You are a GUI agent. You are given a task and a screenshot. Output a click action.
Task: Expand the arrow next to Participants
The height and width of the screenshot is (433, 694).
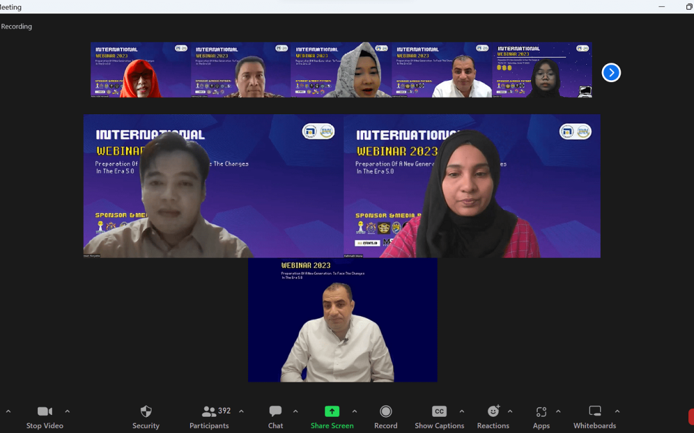pyautogui.click(x=242, y=411)
